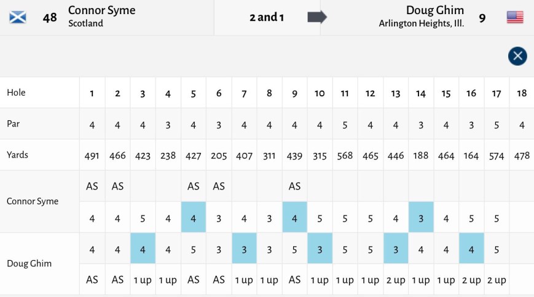Image resolution: width=534 pixels, height=297 pixels.
Task: Click the winner arrow next to 2 and 1
Action: (x=316, y=17)
